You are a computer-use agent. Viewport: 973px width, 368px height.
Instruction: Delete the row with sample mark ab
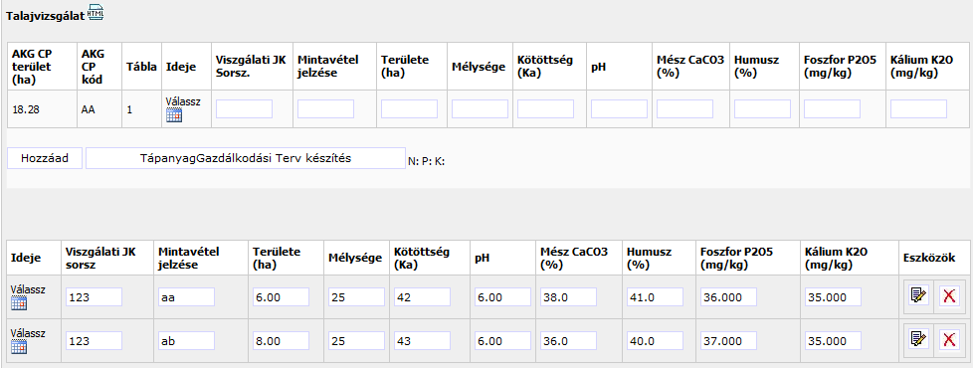(949, 339)
